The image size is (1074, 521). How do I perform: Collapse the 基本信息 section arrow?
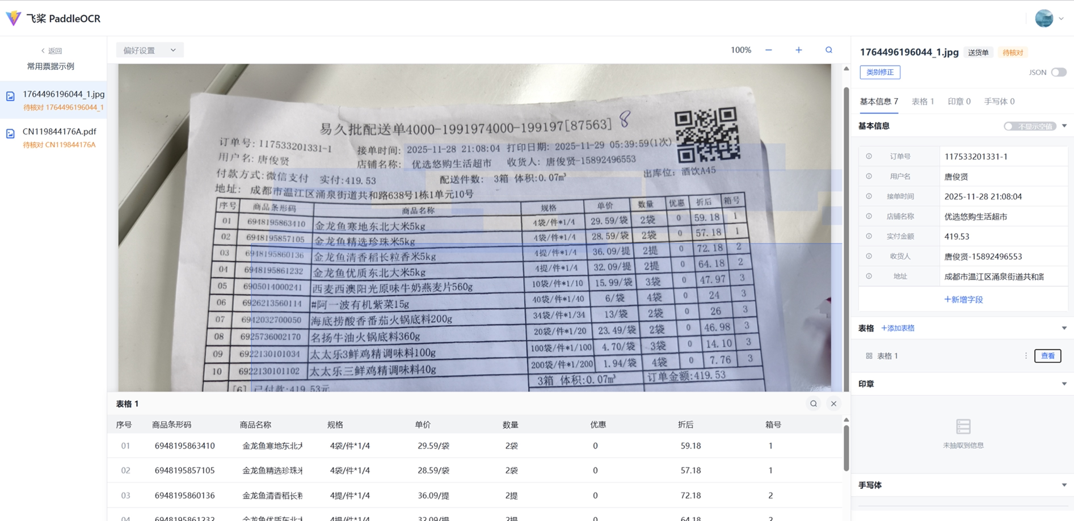tap(1064, 126)
